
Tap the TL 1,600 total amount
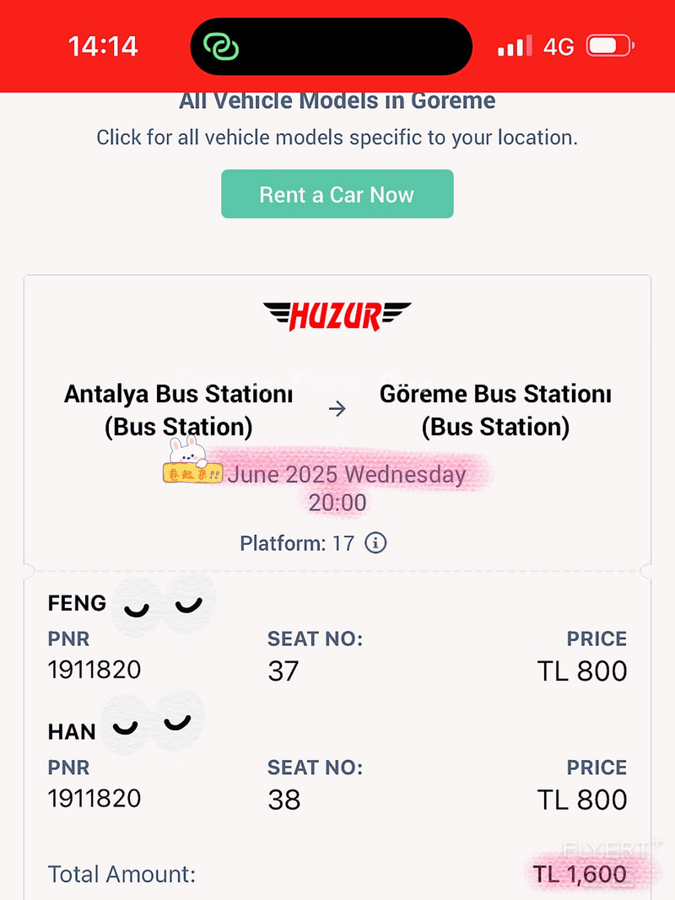(580, 874)
